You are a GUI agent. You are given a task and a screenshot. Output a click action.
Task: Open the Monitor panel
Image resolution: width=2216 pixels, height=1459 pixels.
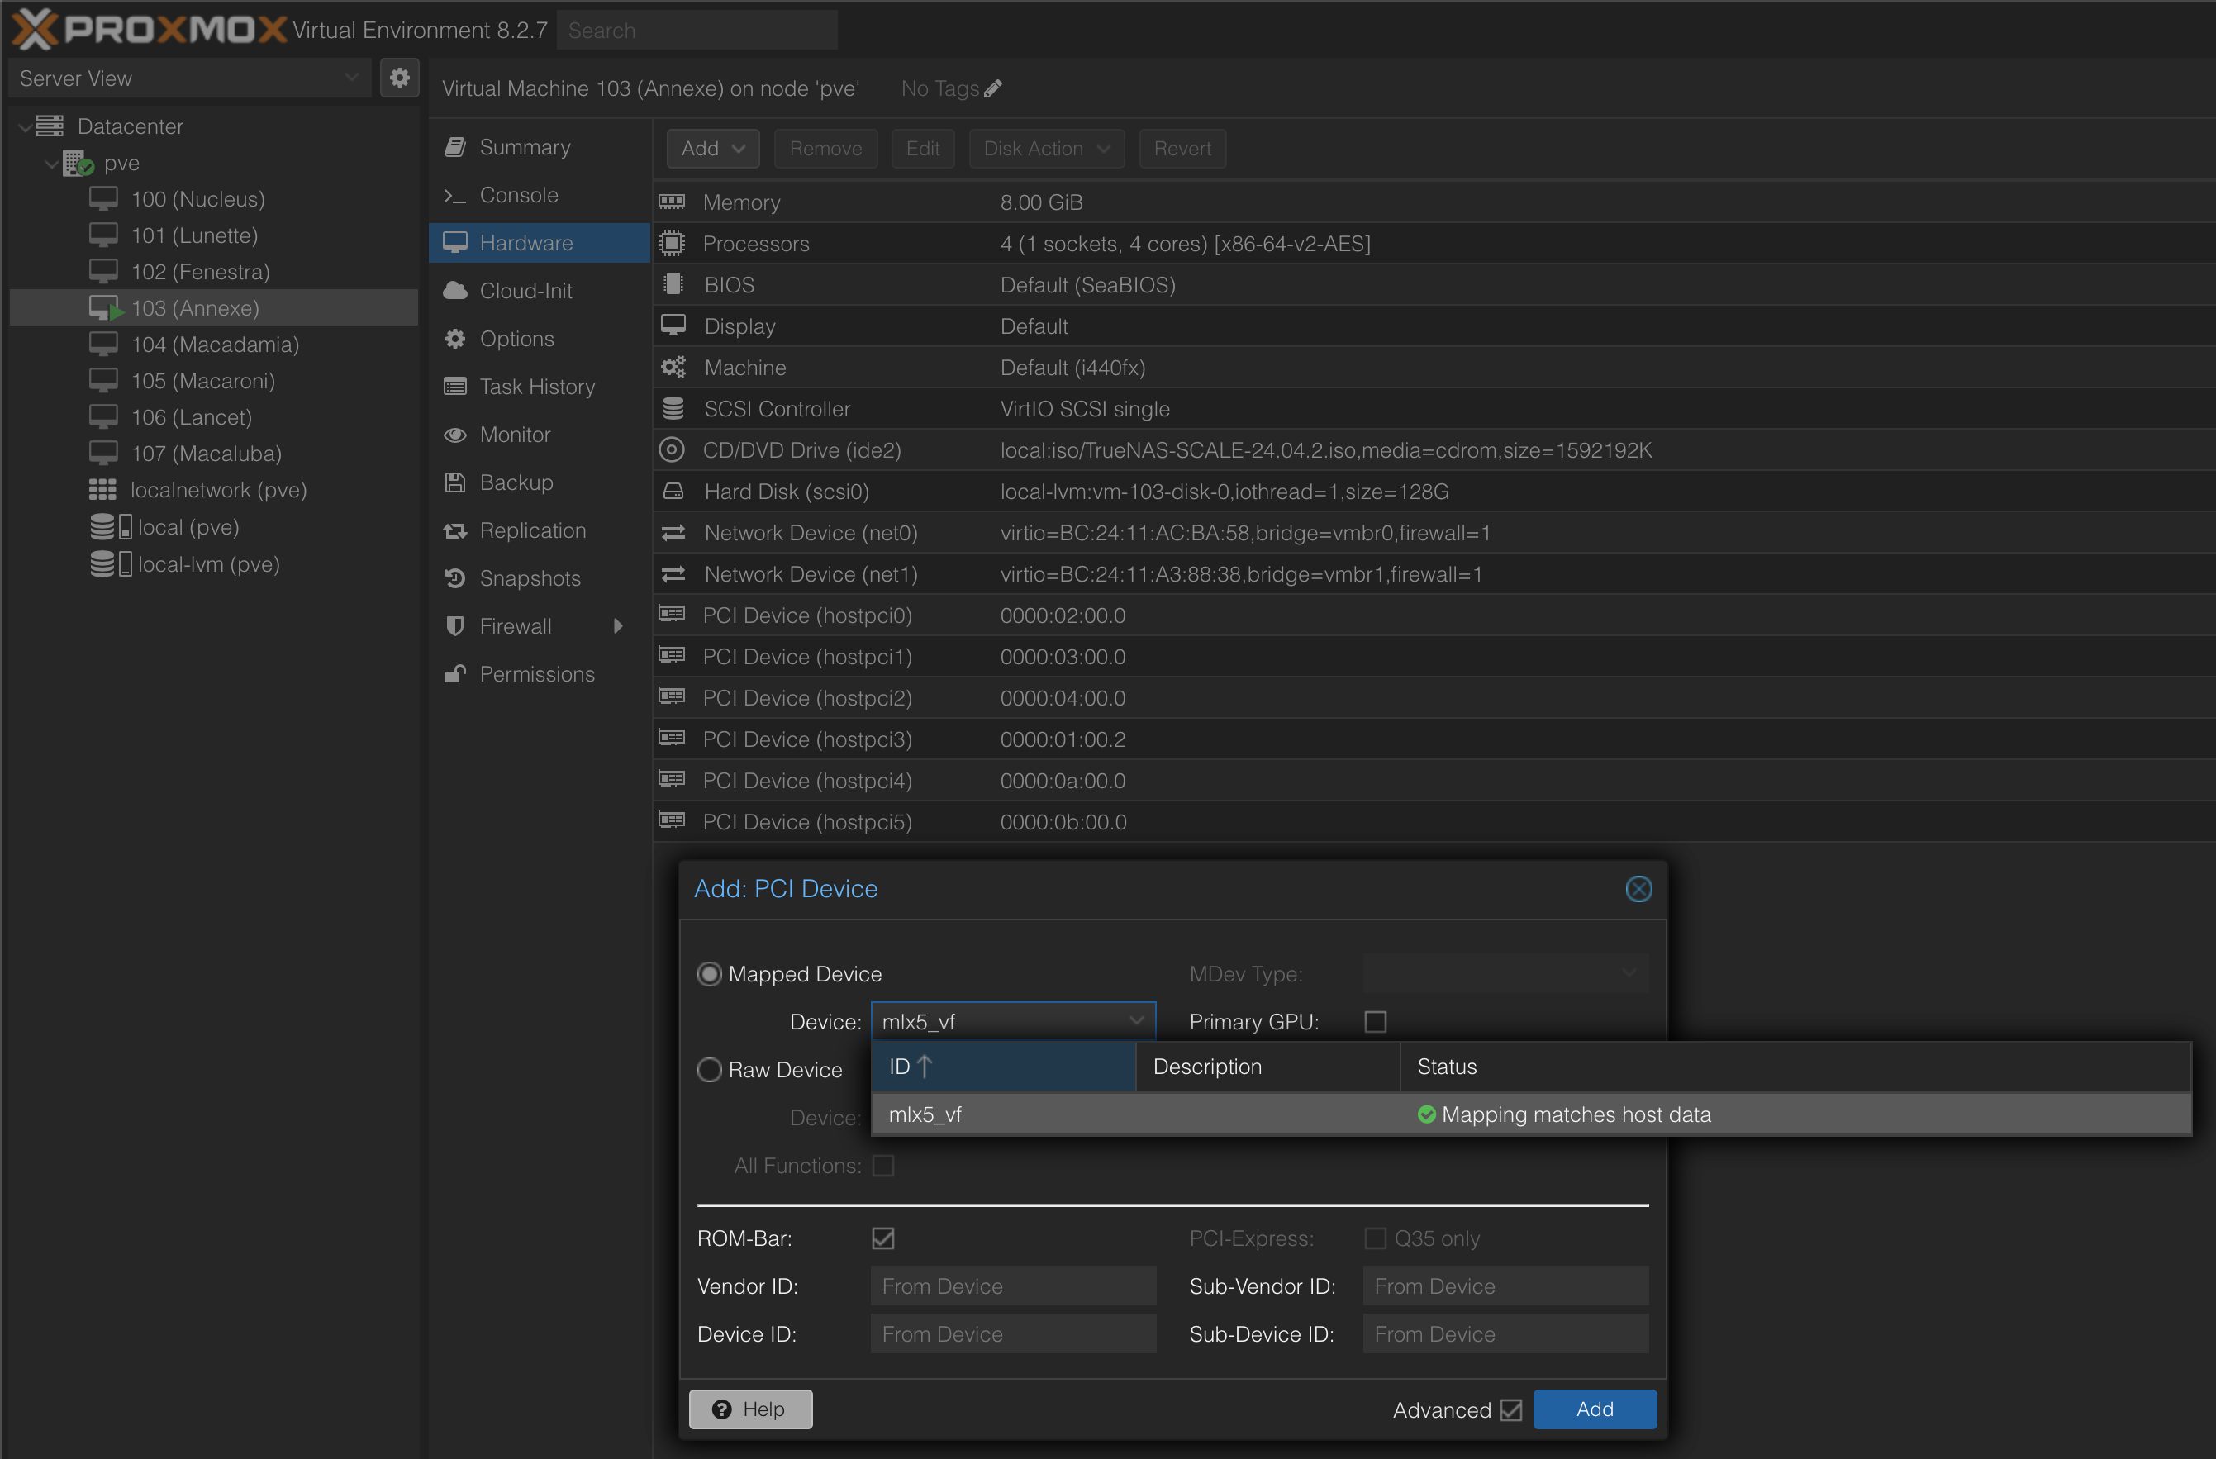(514, 434)
